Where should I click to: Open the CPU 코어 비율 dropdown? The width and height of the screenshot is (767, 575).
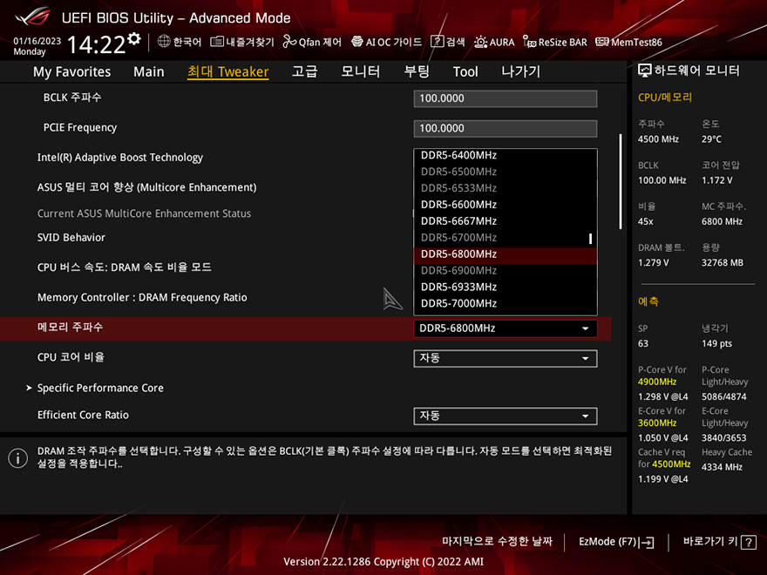506,358
